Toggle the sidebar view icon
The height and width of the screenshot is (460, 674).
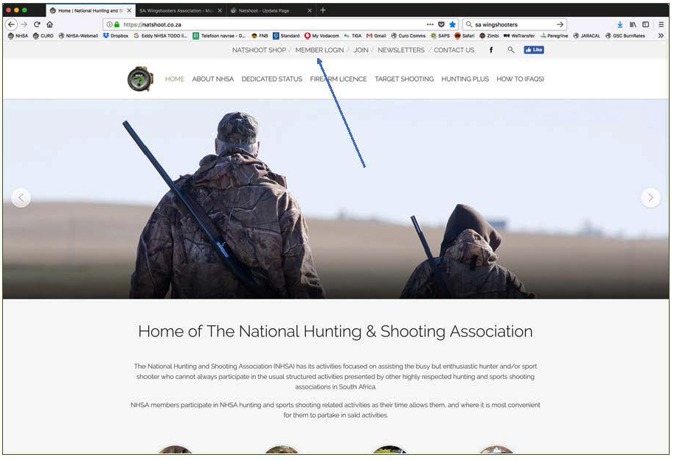pos(646,24)
